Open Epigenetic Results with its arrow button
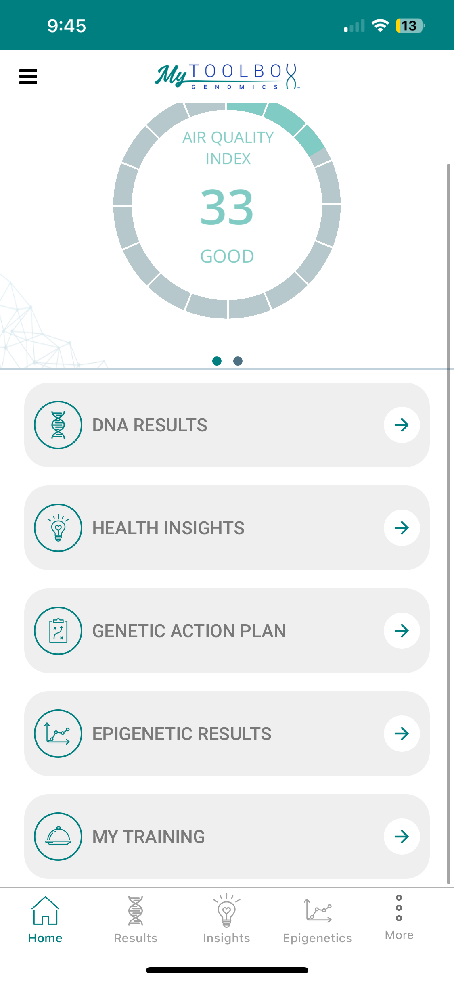This screenshot has height=983, width=454. pos(402,734)
